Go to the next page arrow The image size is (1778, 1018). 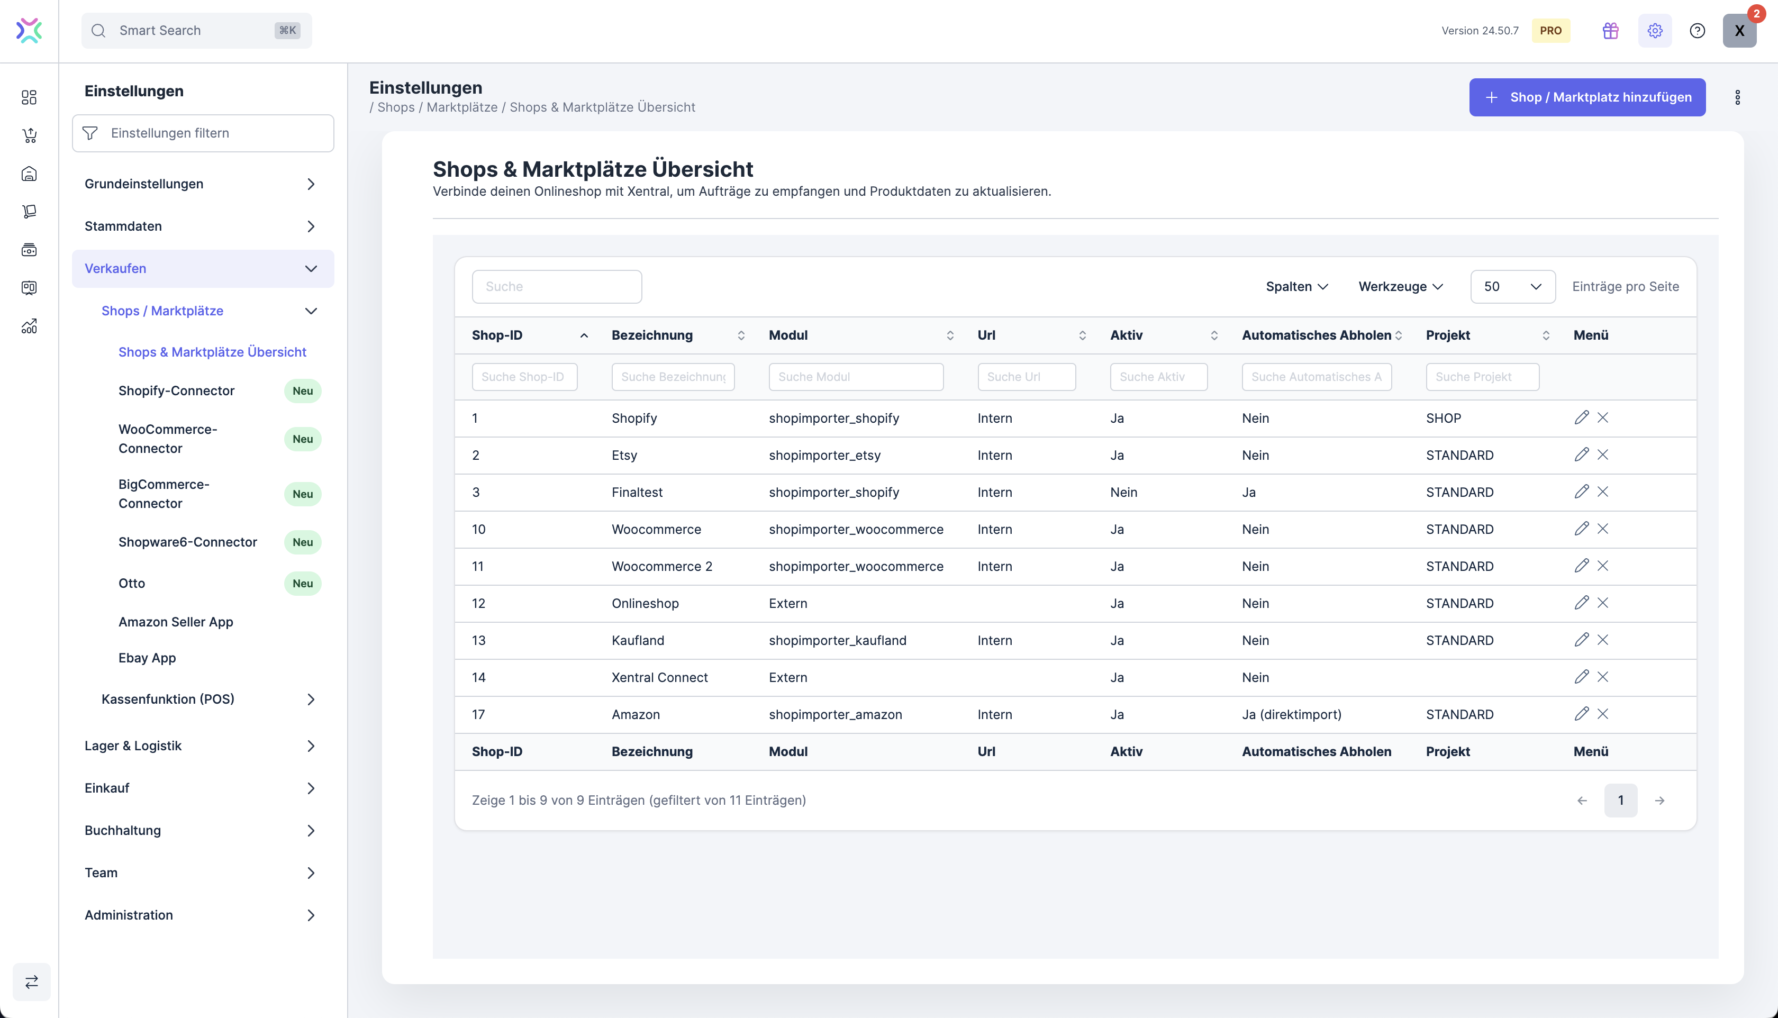click(1659, 801)
